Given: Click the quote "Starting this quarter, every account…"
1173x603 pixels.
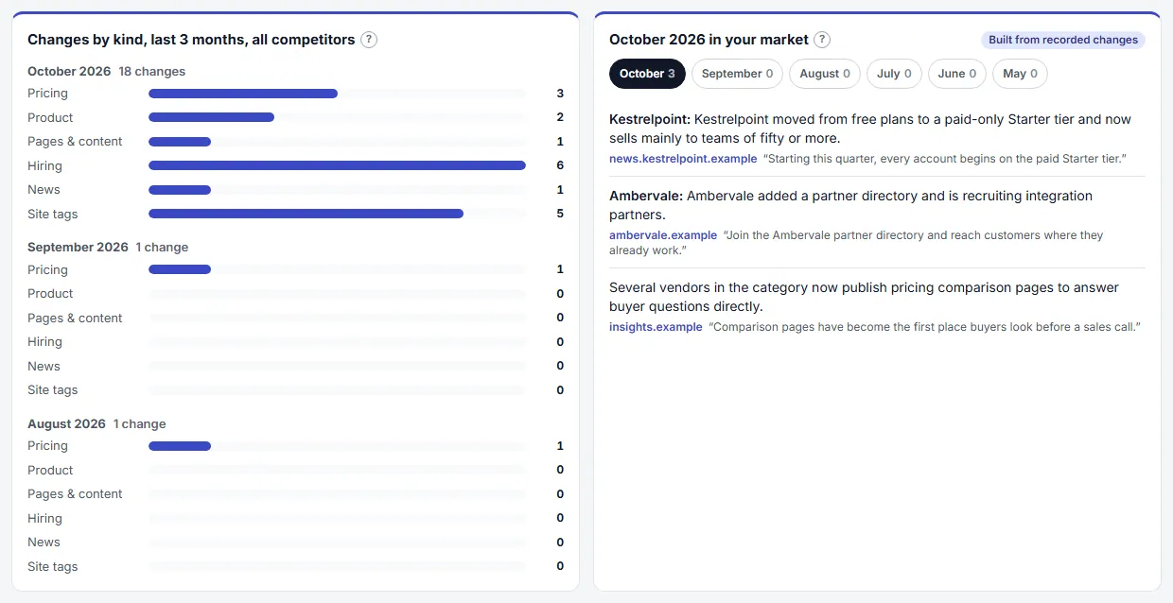Looking at the screenshot, I should click(x=945, y=159).
